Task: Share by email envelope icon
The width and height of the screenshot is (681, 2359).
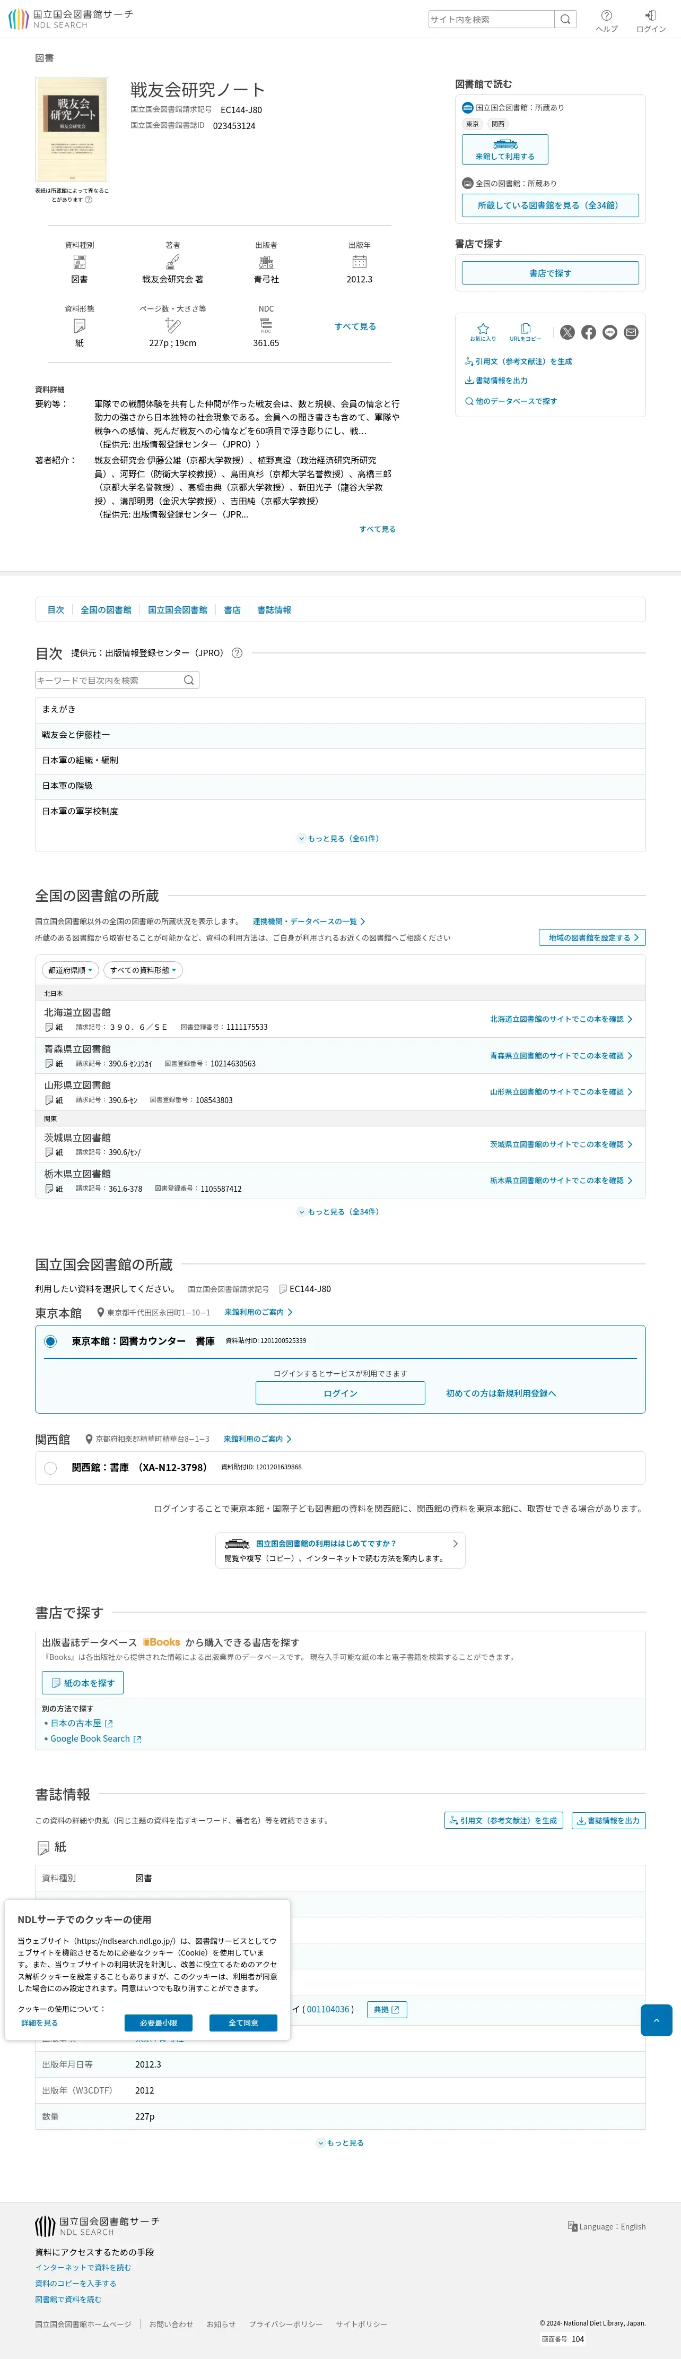Action: pyautogui.click(x=631, y=332)
